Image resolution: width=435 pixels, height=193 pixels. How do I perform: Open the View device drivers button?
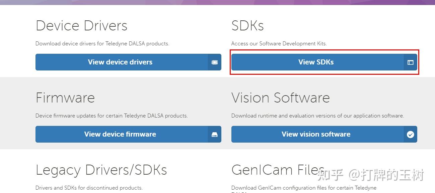point(128,62)
